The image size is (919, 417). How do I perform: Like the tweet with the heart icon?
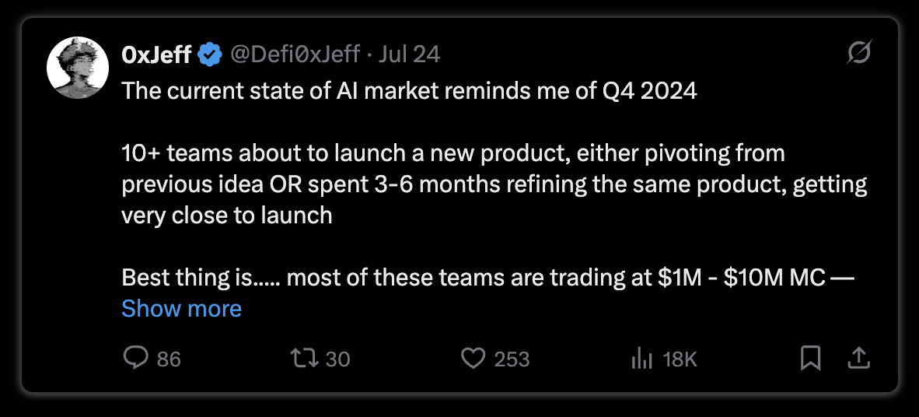coord(473,358)
